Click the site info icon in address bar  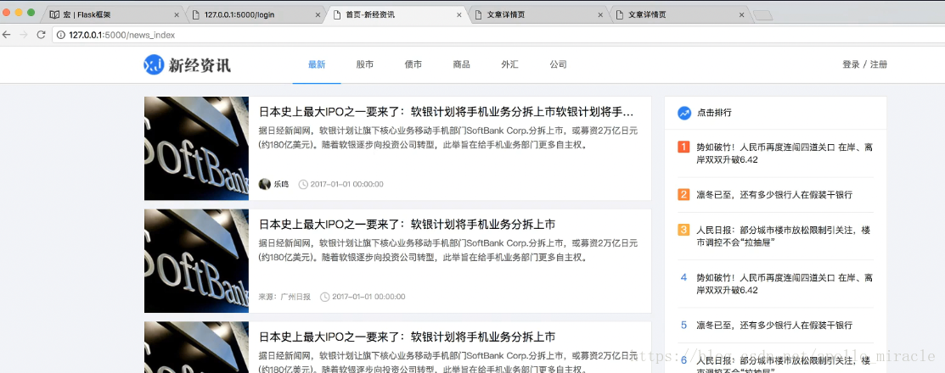[61, 35]
